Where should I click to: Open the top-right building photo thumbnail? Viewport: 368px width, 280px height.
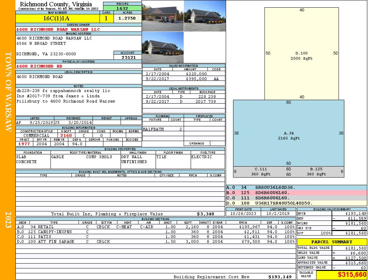tap(205, 16)
